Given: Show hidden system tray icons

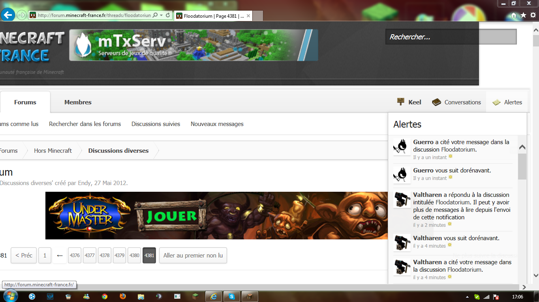Looking at the screenshot, I should [468, 297].
